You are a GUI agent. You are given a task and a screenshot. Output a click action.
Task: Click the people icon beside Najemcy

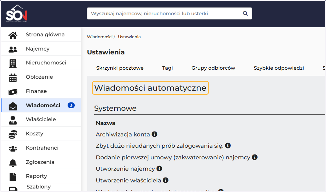point(13,49)
